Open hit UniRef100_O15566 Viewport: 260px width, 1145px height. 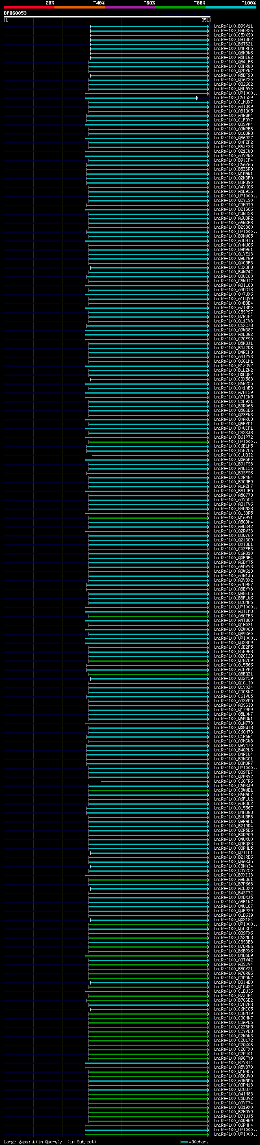(x=233, y=665)
